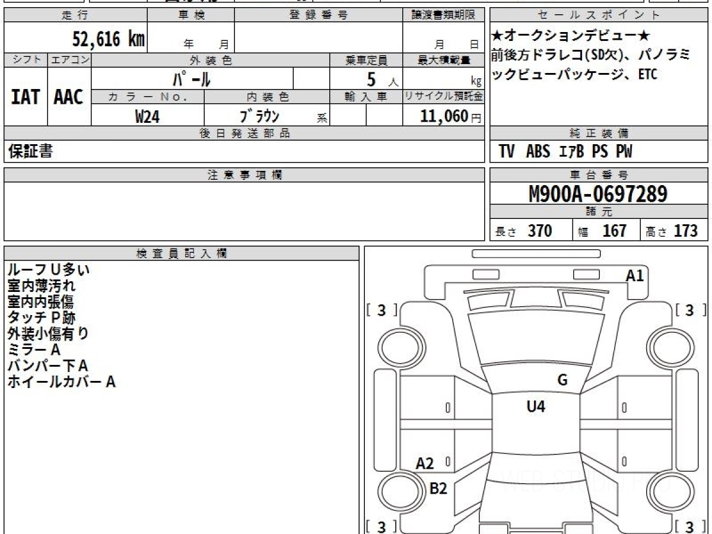
Task: Click the ★オークションデビュー★ line
Action: [571, 36]
